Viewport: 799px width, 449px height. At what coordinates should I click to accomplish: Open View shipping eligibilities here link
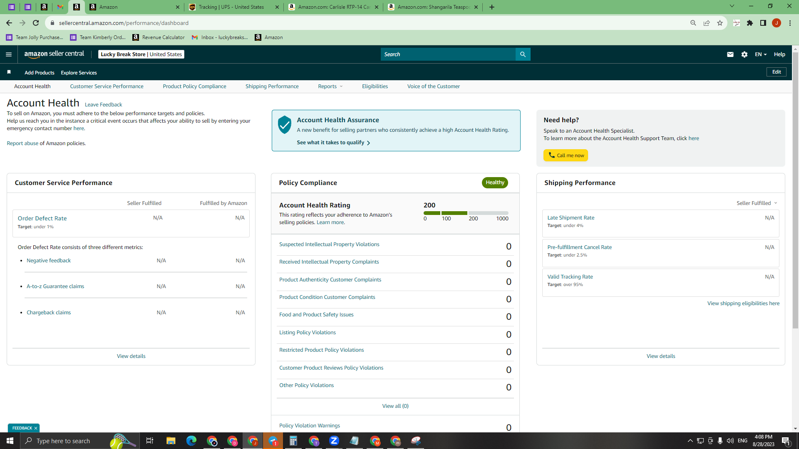coord(743,303)
